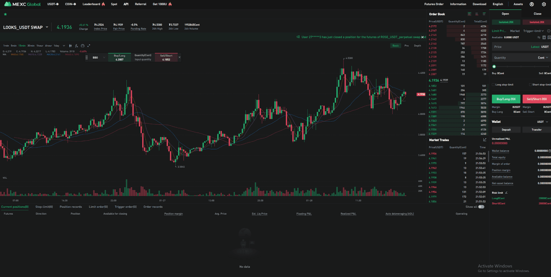Click the wallet balance eye icon

point(550,151)
